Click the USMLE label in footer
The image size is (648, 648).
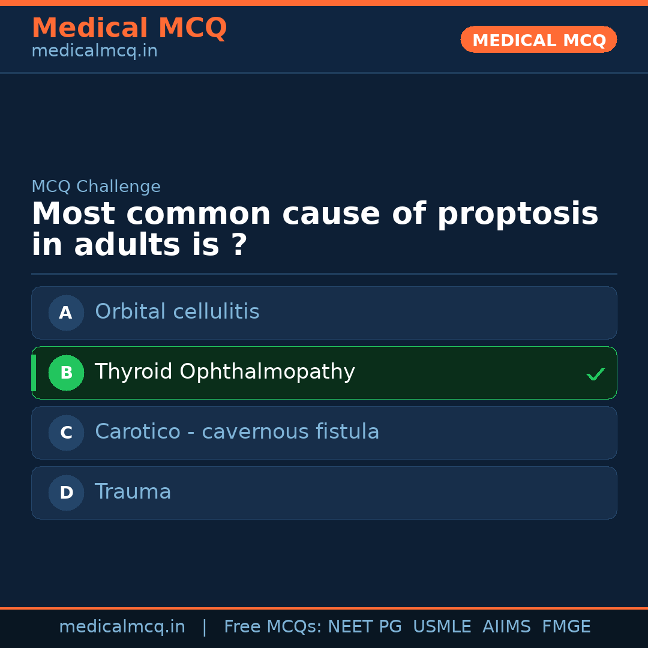tap(442, 627)
